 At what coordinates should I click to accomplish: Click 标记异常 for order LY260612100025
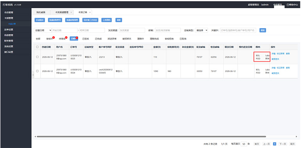[281, 54]
